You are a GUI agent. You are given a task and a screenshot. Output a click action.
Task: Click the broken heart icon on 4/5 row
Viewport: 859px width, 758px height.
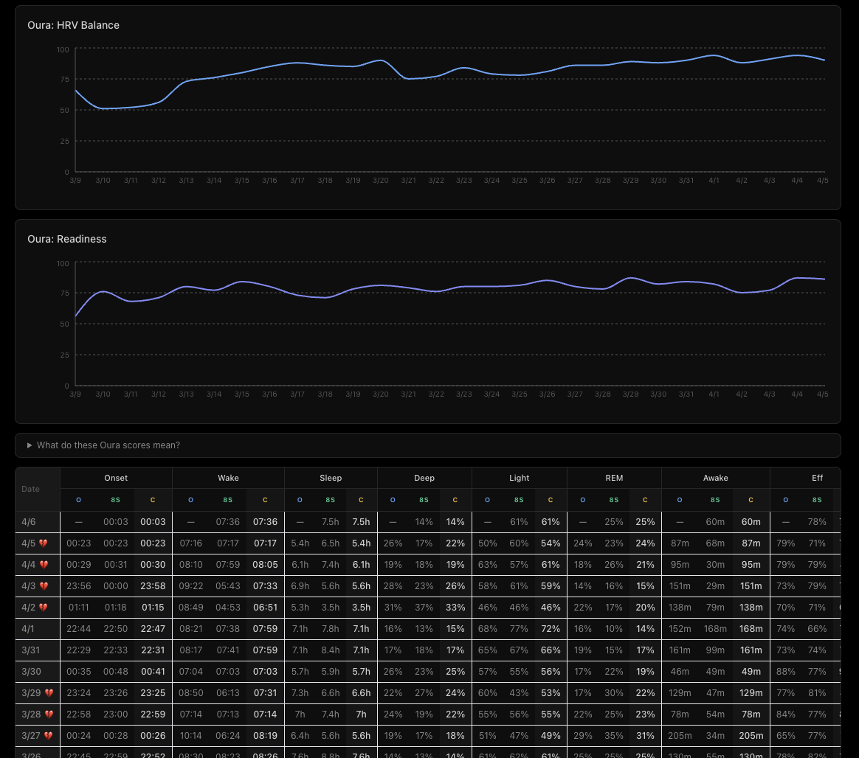coord(44,543)
